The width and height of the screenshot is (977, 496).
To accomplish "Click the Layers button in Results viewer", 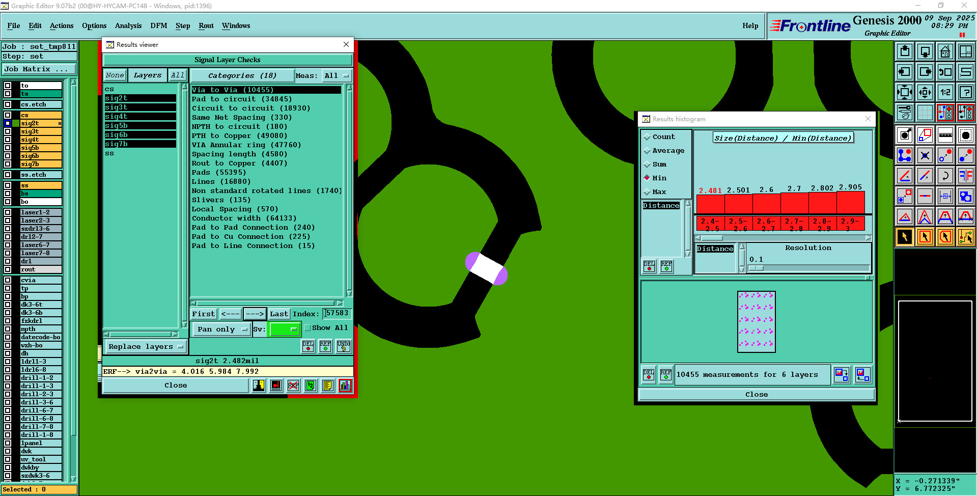I will click(x=147, y=75).
